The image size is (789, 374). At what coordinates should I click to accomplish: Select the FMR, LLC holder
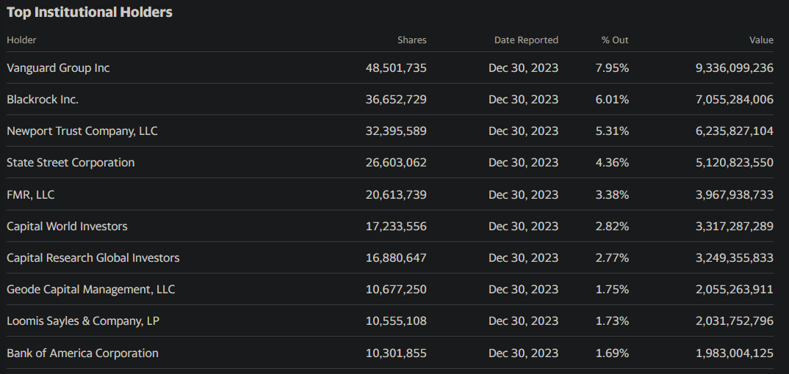pos(31,194)
